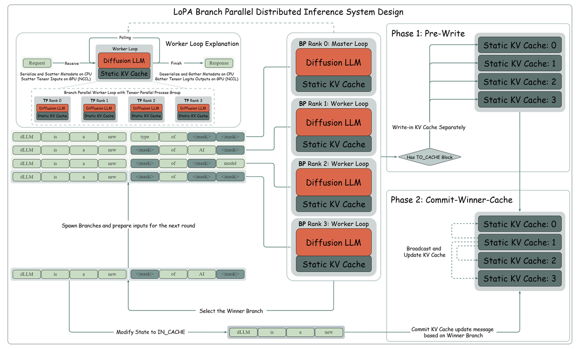Click the 'Select the Winner Branch' label

tap(231, 311)
